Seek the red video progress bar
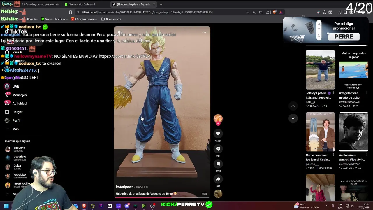Image resolution: width=373 pixels, height=210 pixels. click(162, 197)
